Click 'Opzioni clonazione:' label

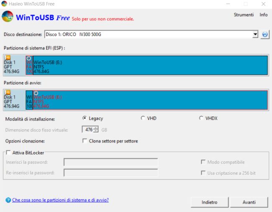point(25,141)
